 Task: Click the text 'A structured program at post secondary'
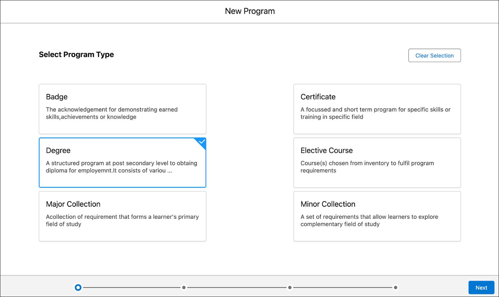(x=122, y=167)
